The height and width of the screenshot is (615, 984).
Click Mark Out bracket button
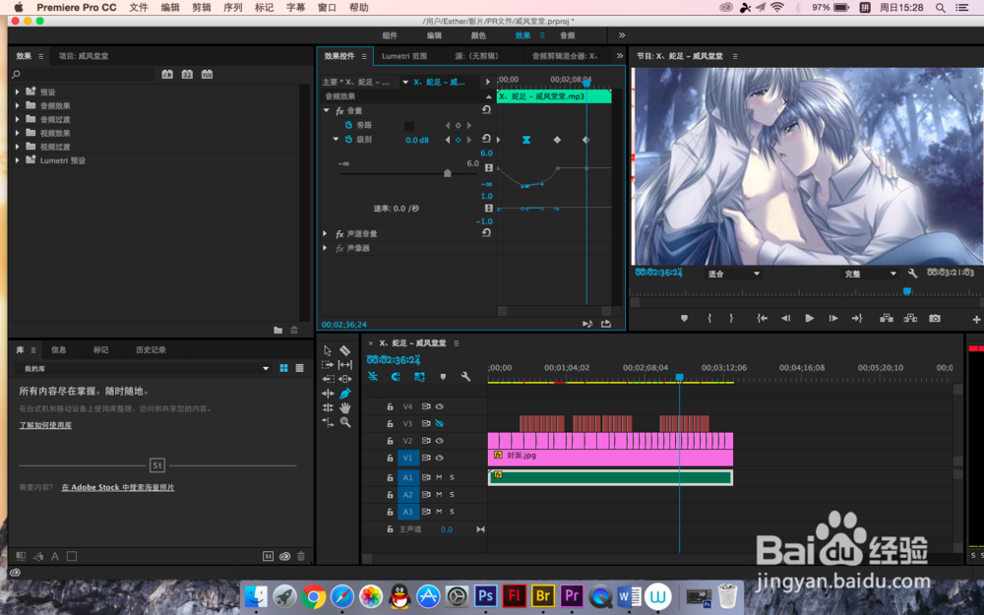pos(731,318)
